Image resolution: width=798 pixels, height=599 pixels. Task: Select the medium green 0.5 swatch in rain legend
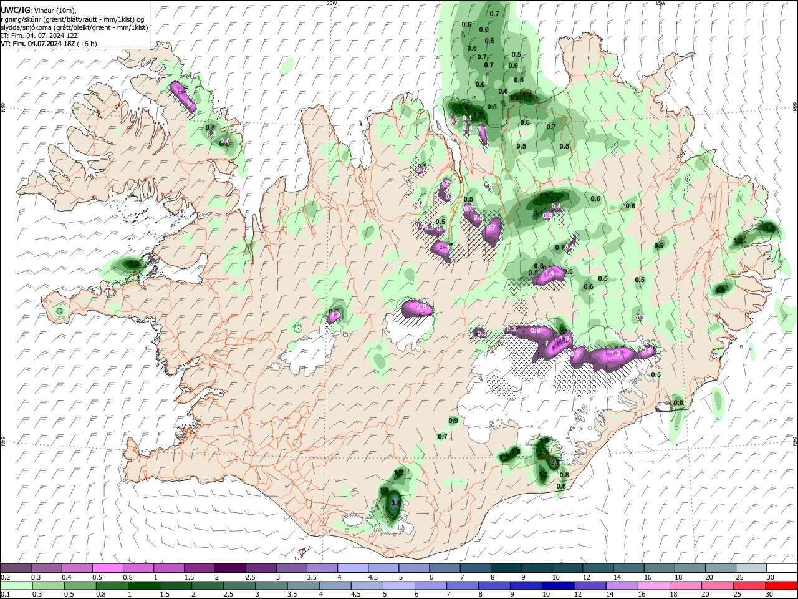point(80,585)
